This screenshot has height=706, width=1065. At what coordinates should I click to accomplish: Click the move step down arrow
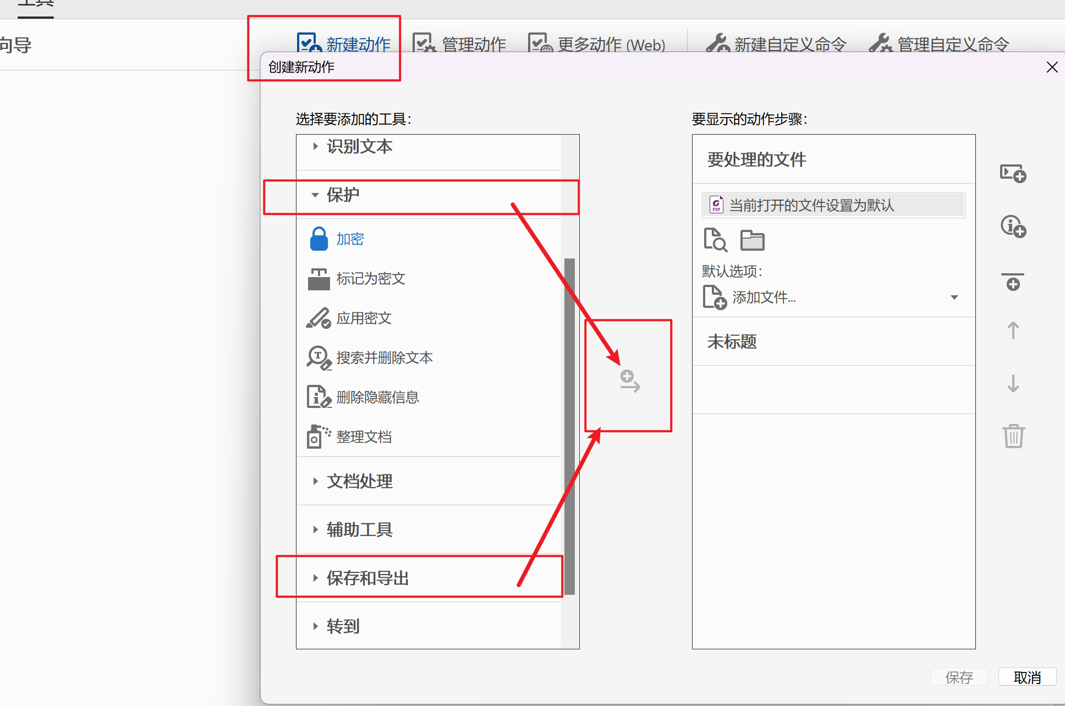pyautogui.click(x=1013, y=383)
